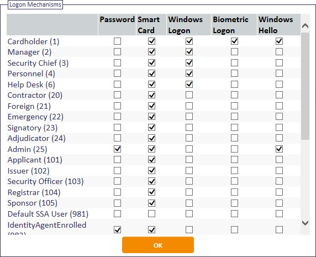
Task: Enable Biometric Logon for Help Desk (6)
Action: coord(234,84)
